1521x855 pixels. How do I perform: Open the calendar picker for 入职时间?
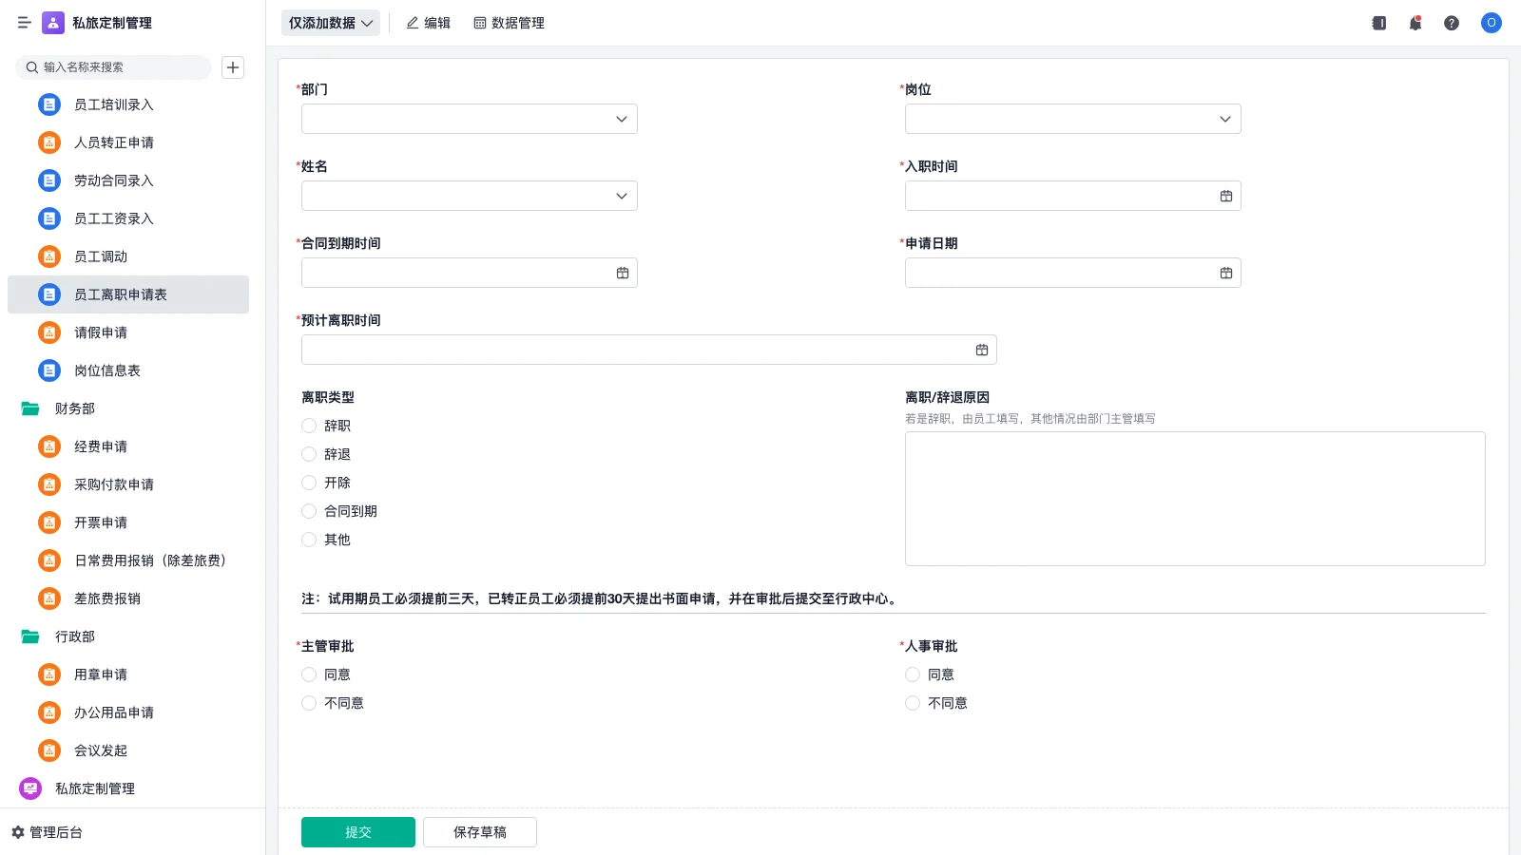coord(1225,196)
